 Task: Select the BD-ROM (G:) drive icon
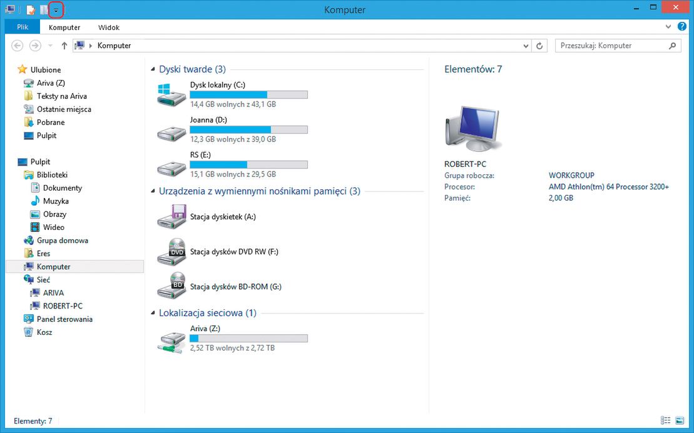coord(171,286)
